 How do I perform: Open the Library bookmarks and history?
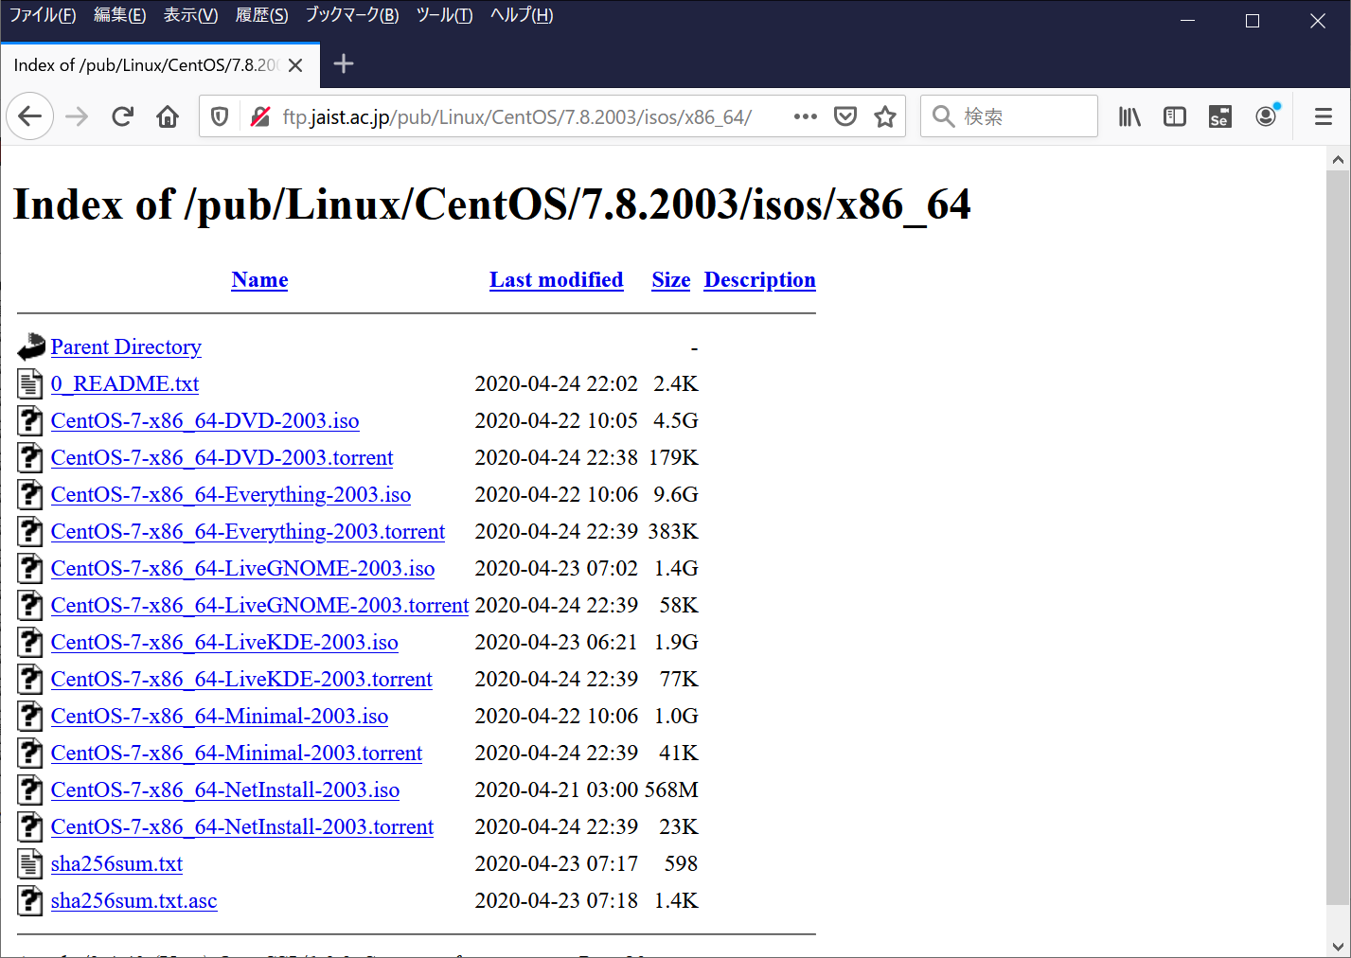point(1129,116)
